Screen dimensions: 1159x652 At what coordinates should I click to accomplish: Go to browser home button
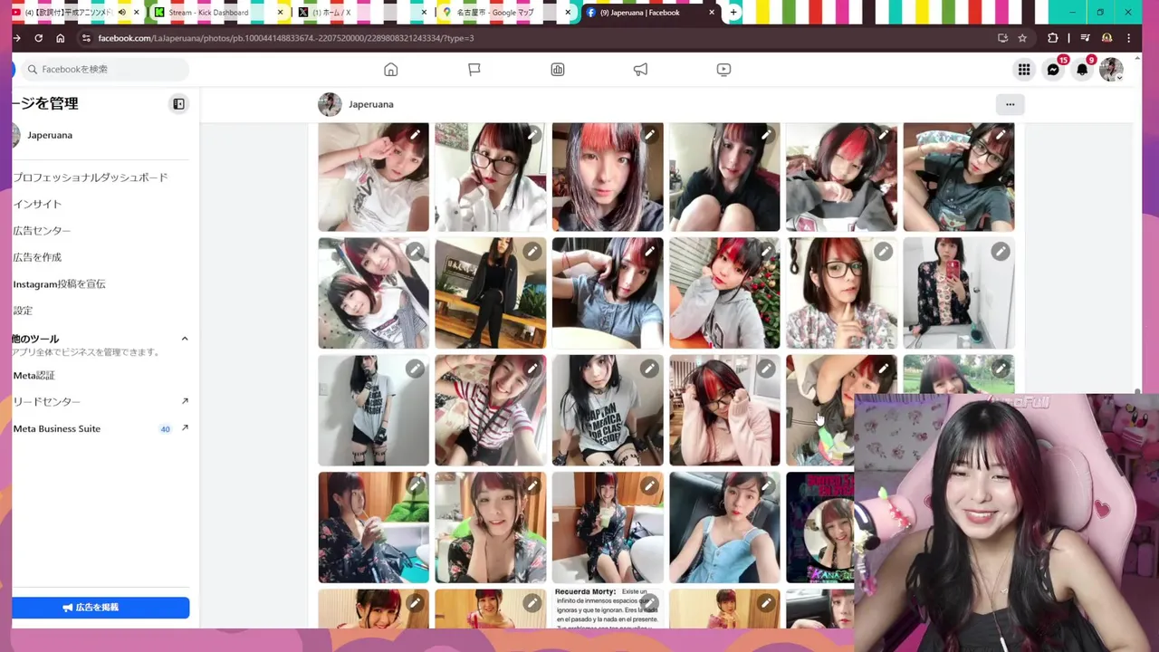pos(60,38)
